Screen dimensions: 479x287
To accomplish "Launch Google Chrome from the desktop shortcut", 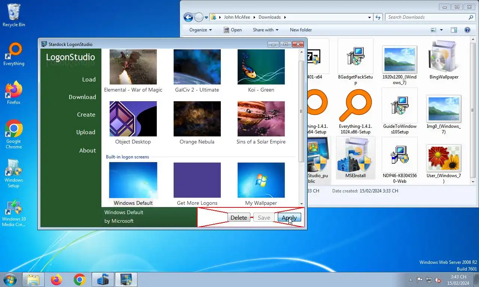I will coord(14,135).
